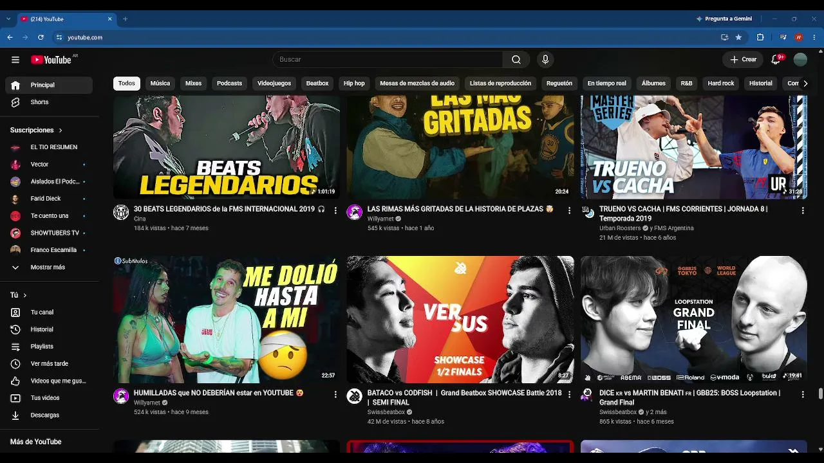Open Shorts from the sidebar
Viewport: 824px width, 463px height.
click(49, 102)
